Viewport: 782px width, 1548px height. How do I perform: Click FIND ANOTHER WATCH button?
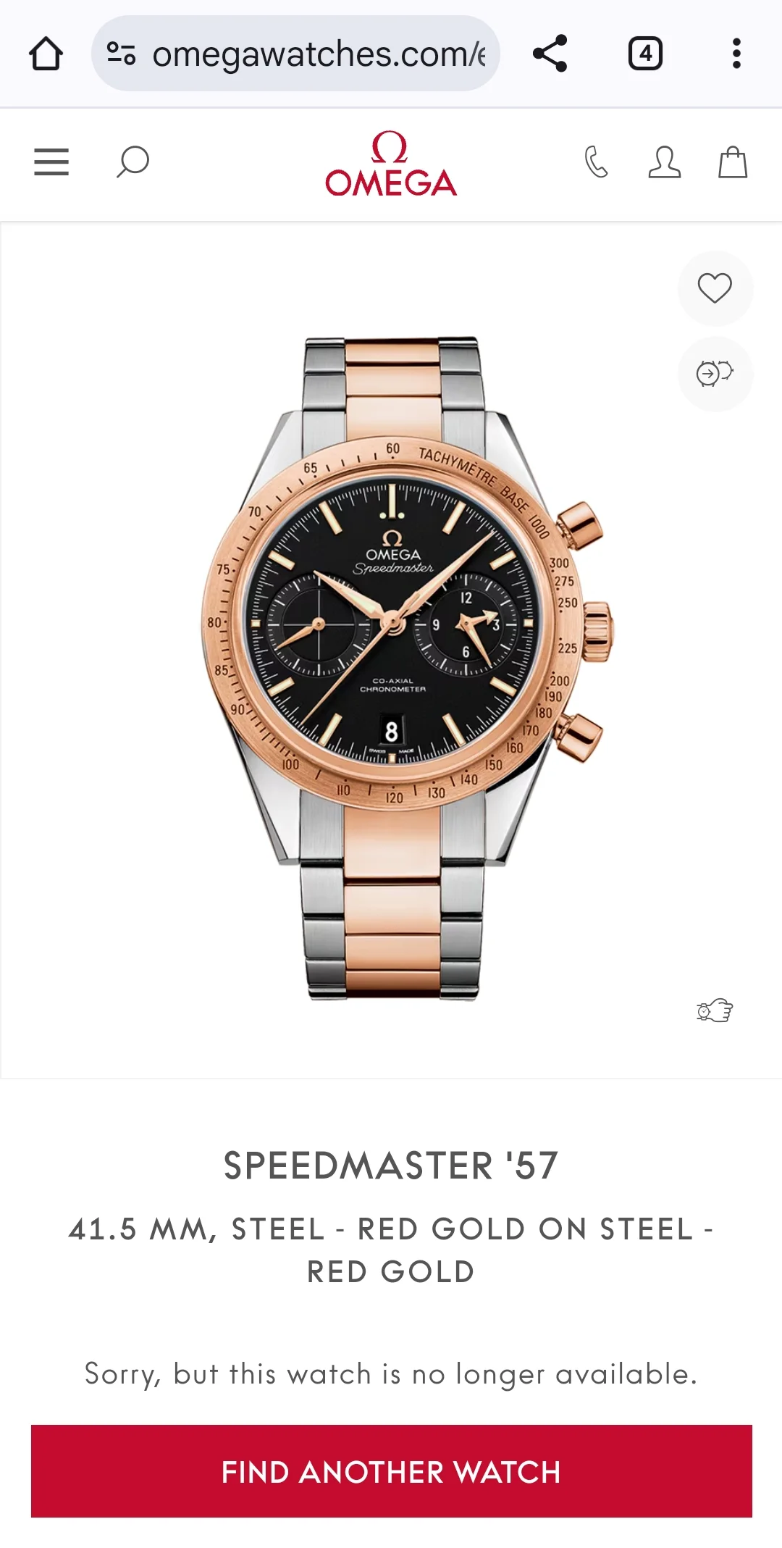(x=391, y=1471)
